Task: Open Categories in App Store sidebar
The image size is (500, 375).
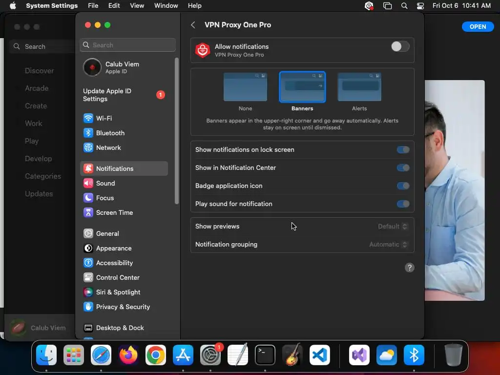Action: 43,176
